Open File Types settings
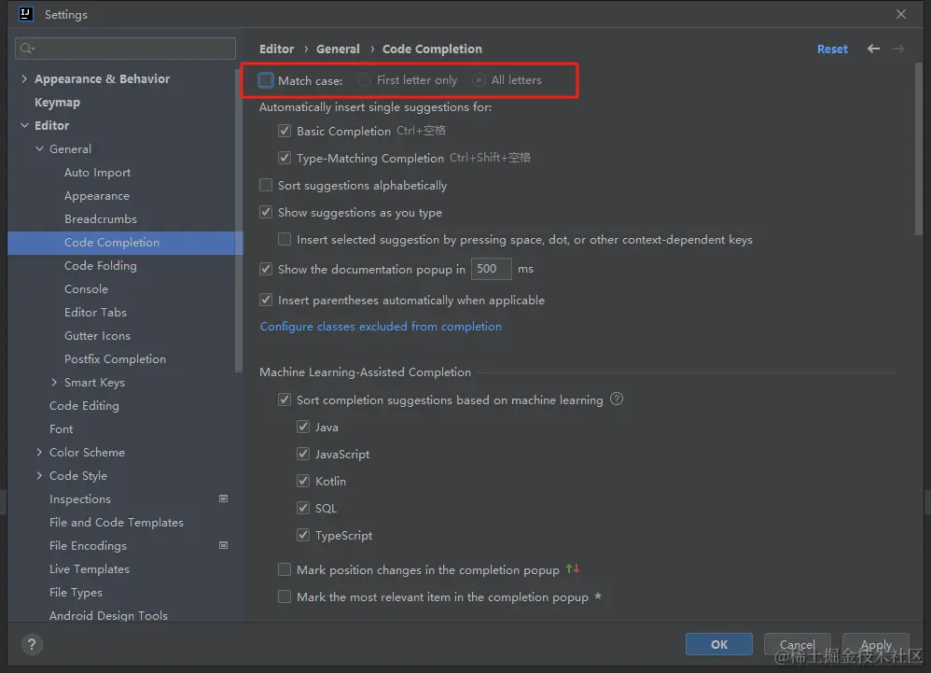The height and width of the screenshot is (673, 931). (76, 592)
